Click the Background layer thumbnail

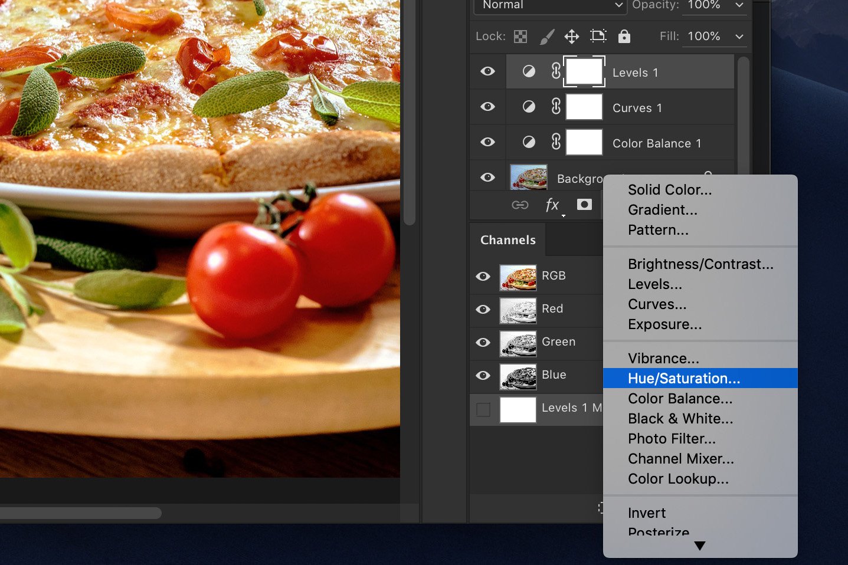[528, 177]
